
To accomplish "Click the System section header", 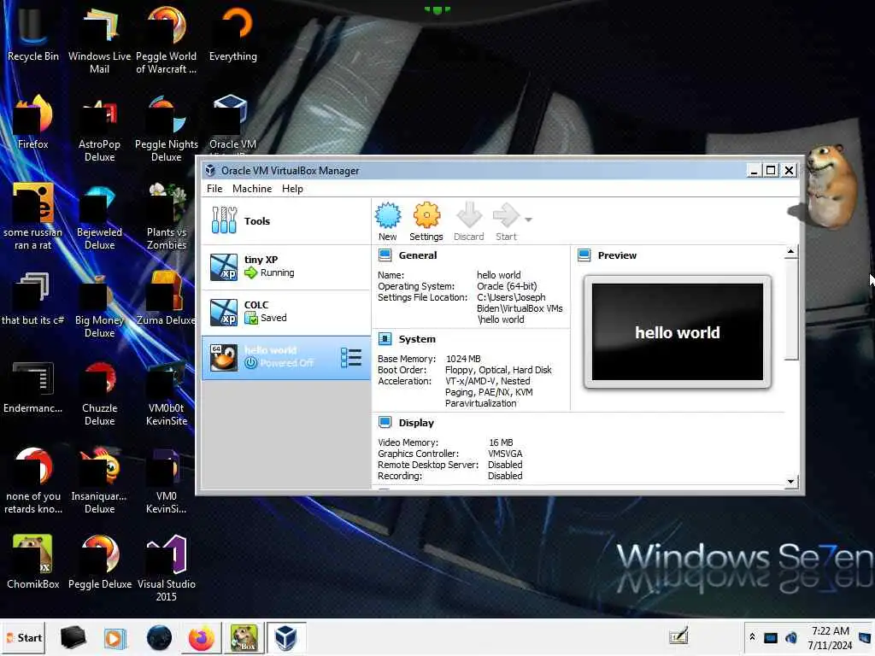I will (417, 339).
